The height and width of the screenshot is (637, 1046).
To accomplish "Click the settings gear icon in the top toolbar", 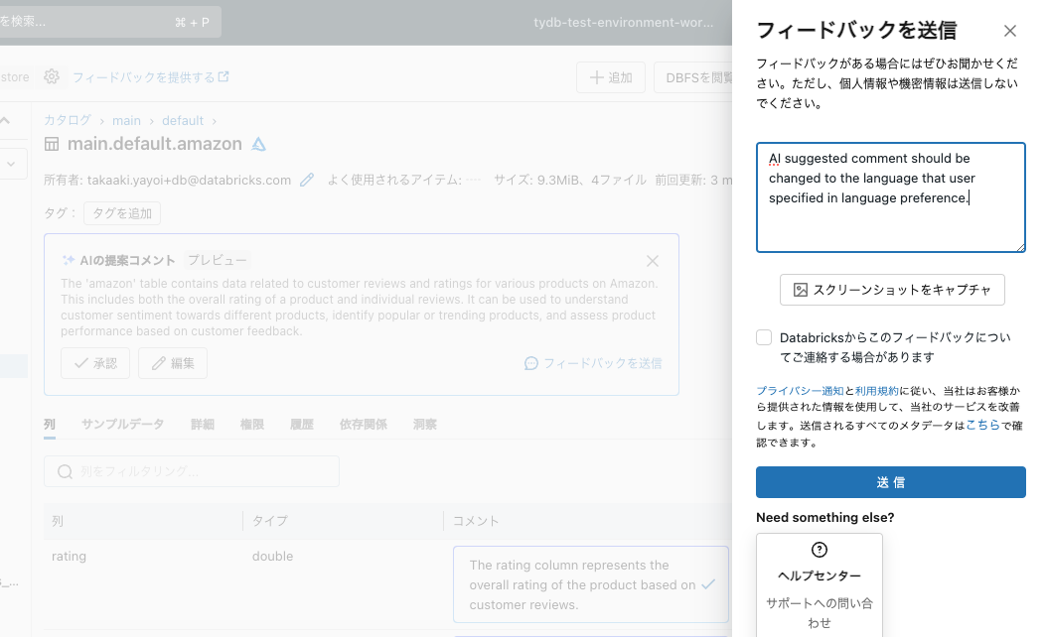I will click(x=51, y=75).
